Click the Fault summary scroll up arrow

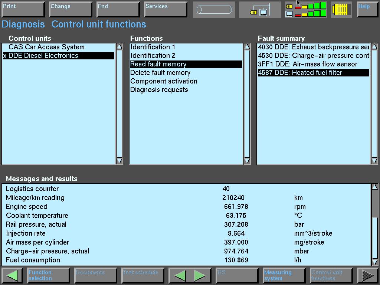374,47
